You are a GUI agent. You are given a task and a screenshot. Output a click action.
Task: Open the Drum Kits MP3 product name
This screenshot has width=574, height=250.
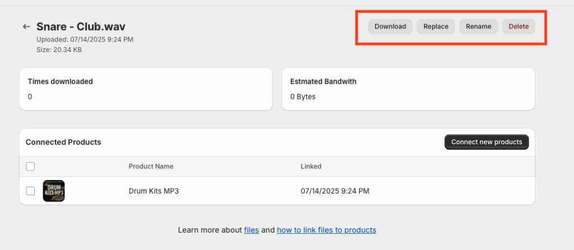[154, 191]
